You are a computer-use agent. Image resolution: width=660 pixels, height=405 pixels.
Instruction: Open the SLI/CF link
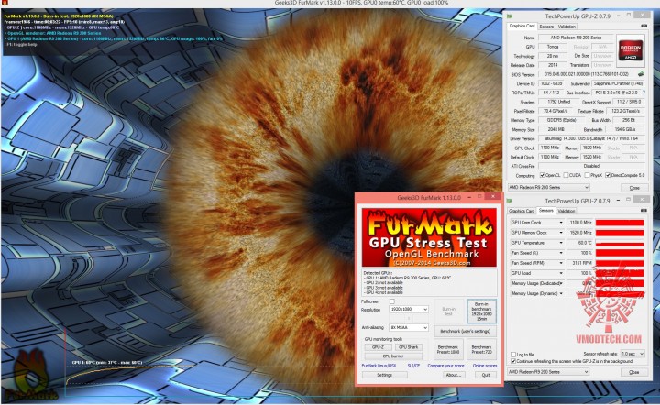413,366
